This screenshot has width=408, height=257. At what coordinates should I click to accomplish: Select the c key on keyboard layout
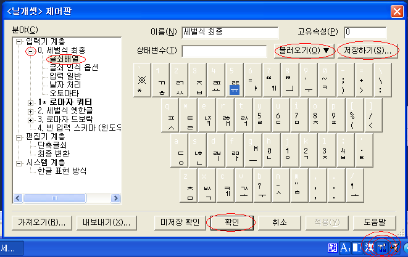tap(225, 186)
